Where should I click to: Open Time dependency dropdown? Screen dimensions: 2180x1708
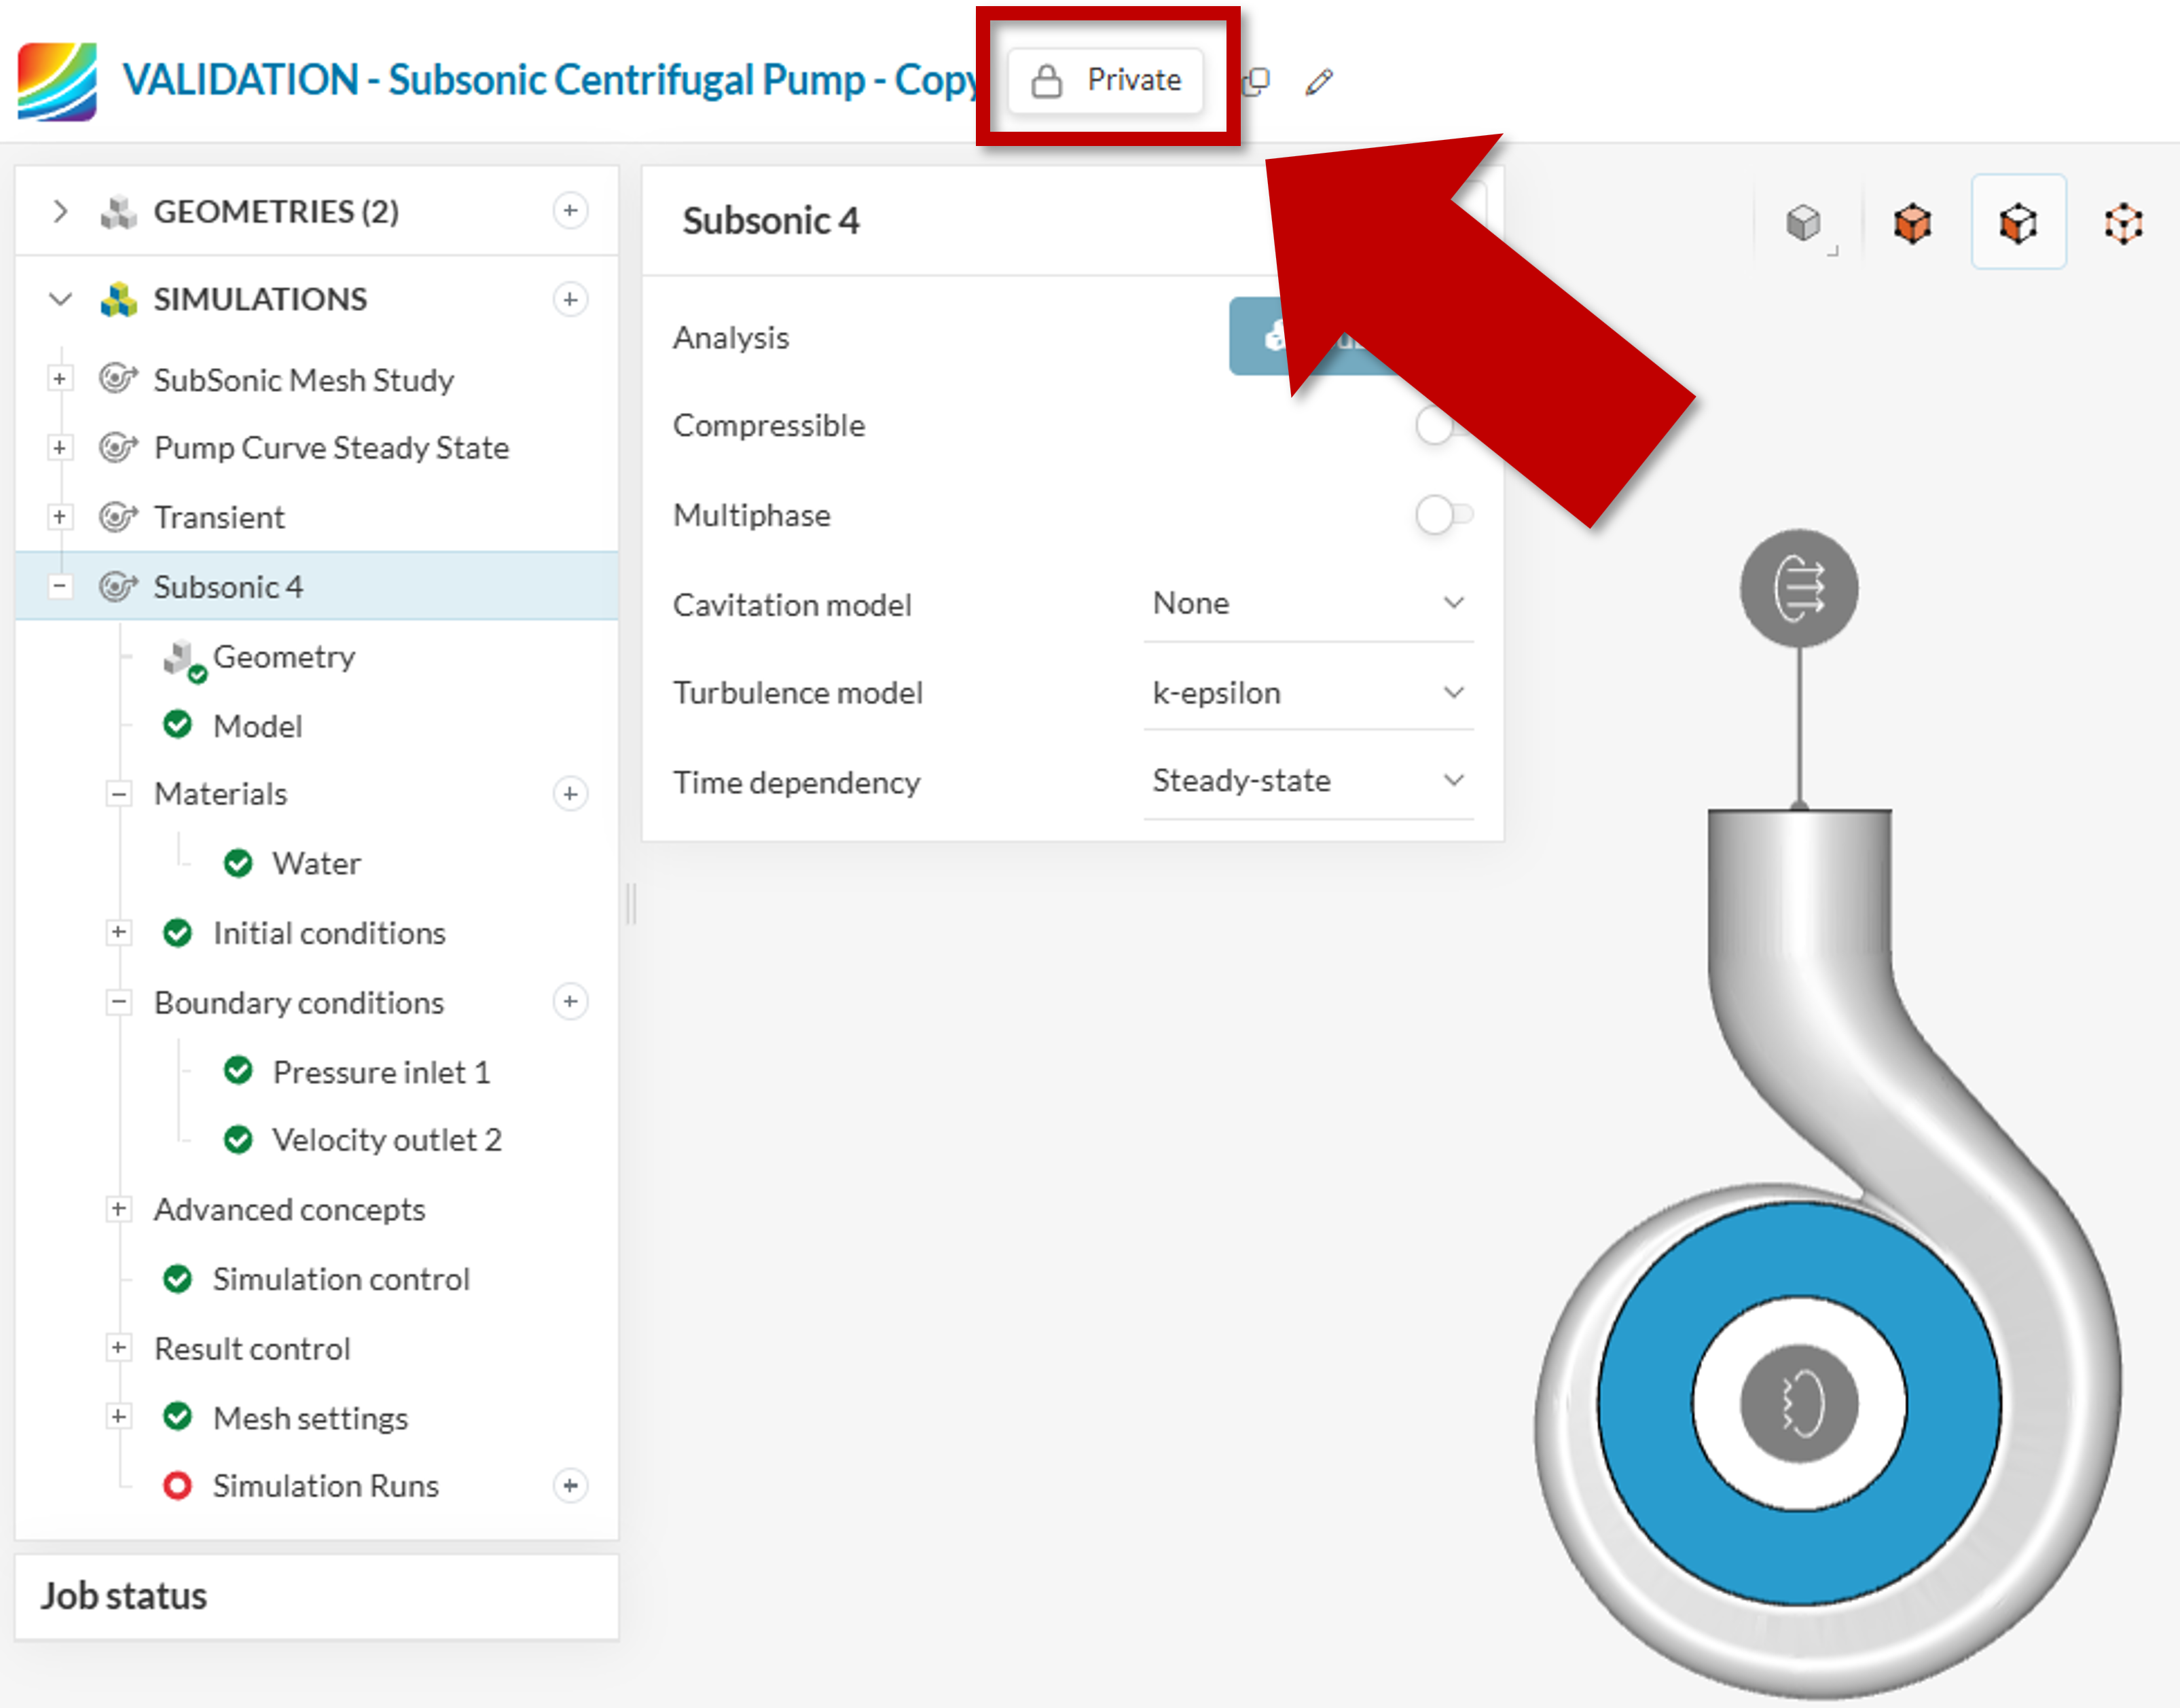[1308, 781]
